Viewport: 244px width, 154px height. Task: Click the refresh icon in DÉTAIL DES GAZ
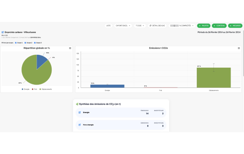pos(150,26)
